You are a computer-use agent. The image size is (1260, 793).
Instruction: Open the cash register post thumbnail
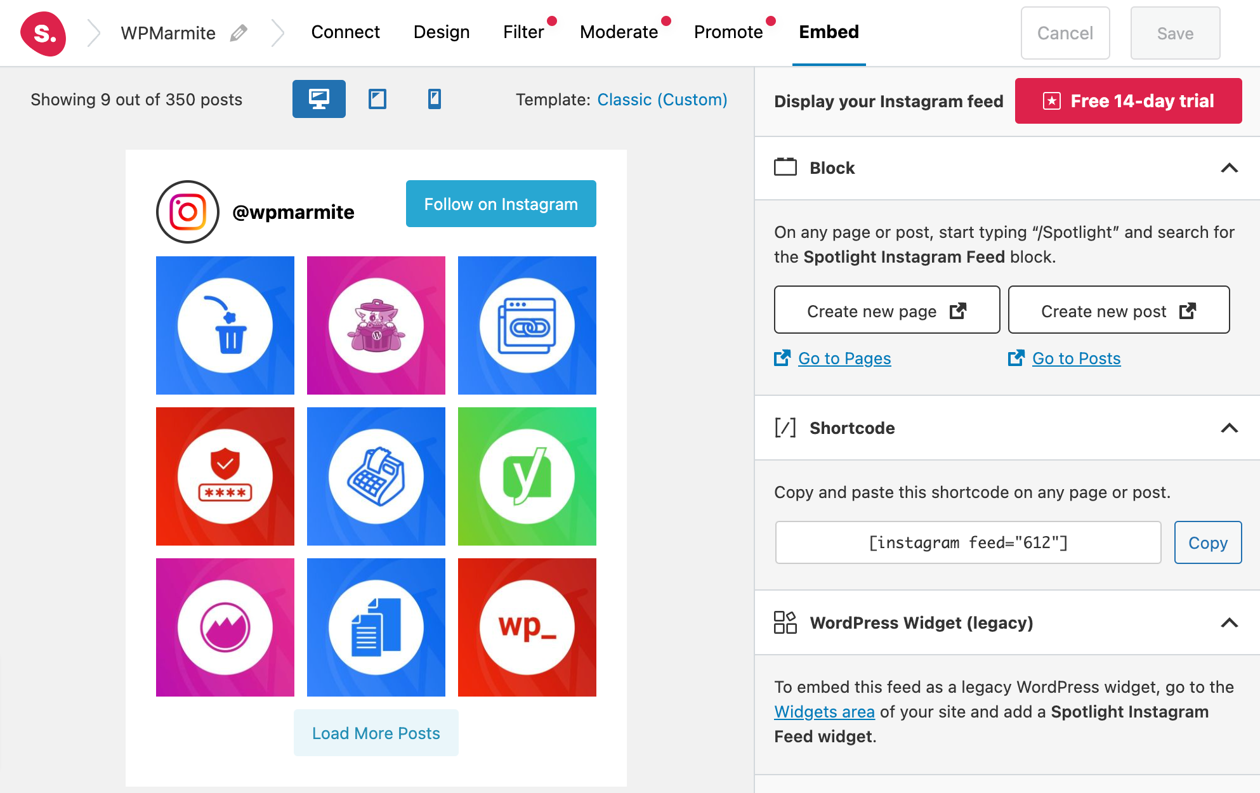376,476
